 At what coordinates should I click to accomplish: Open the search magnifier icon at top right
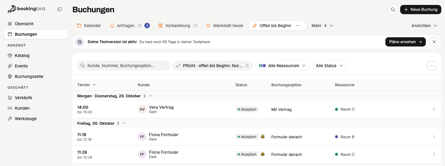pos(393,10)
